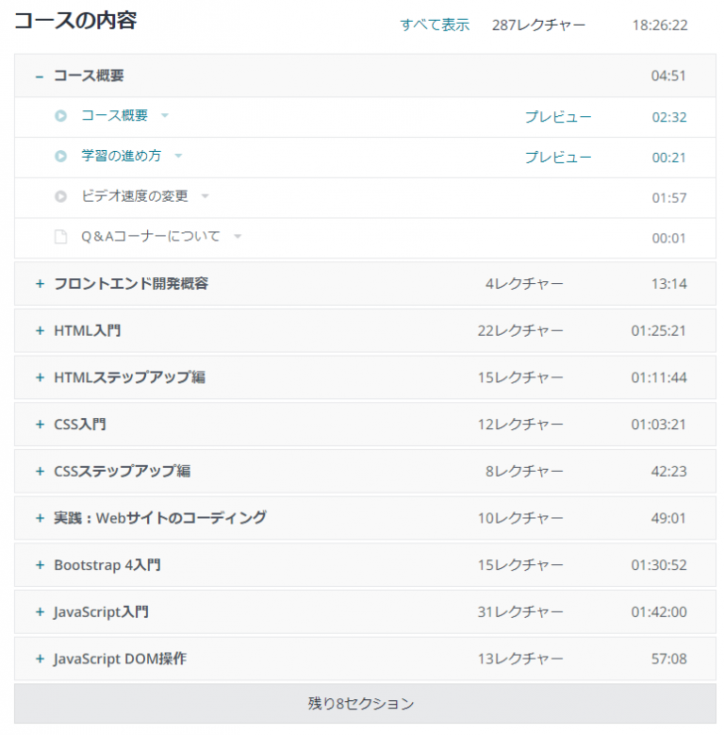The height and width of the screenshot is (735, 724).
Task: Expand the HTMLステップアップ編 section
Action: [40, 377]
